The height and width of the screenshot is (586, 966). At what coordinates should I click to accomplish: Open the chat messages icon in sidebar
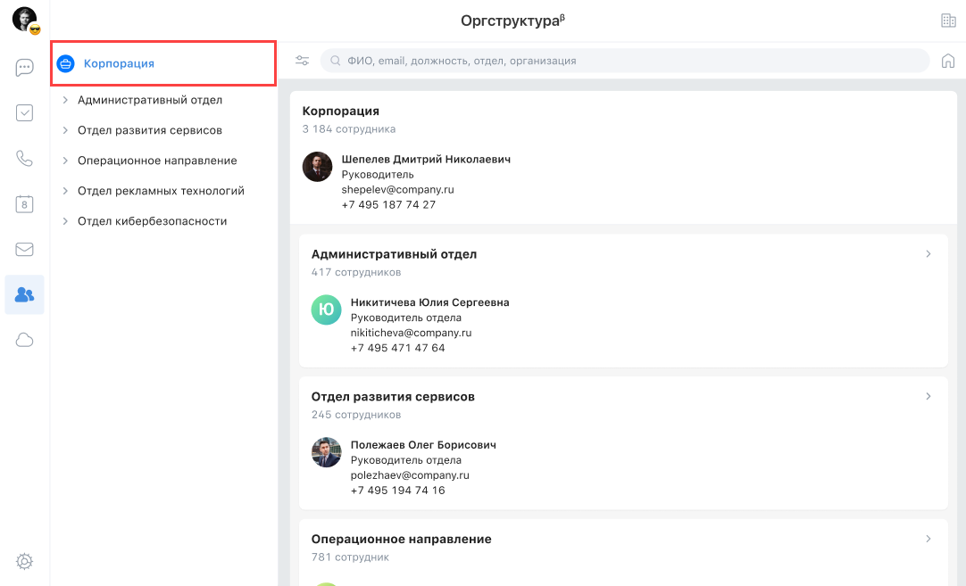[25, 68]
